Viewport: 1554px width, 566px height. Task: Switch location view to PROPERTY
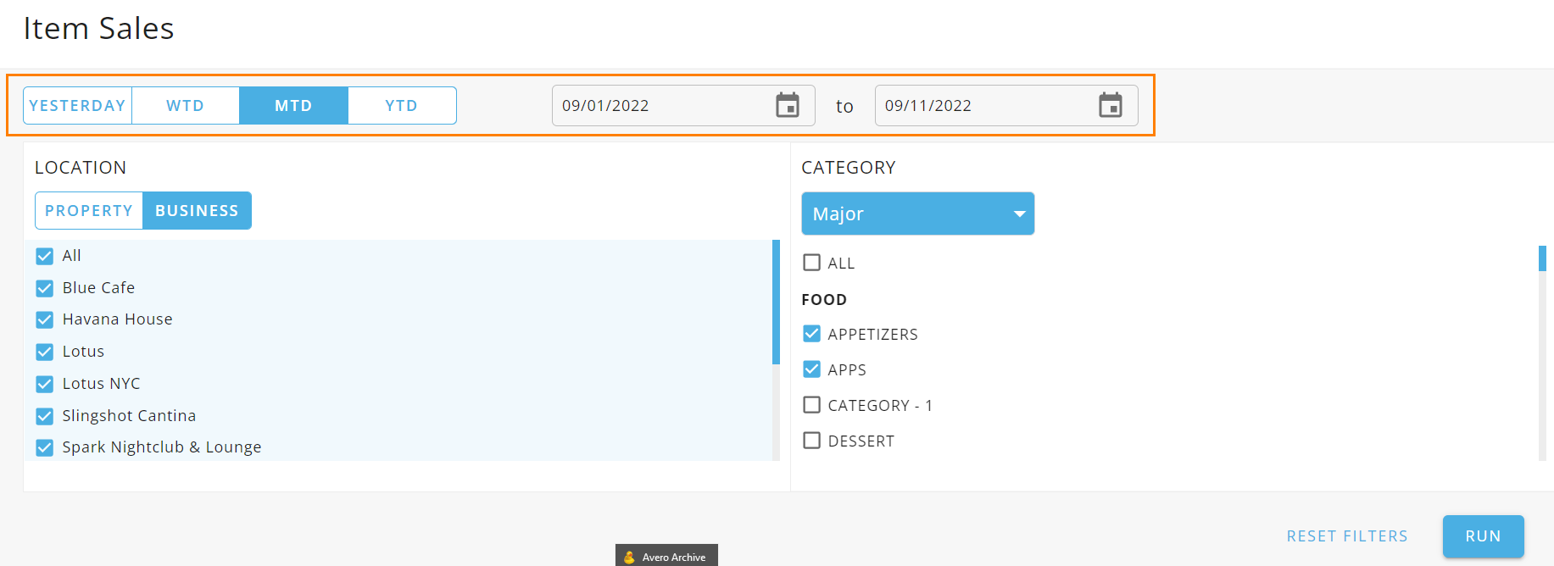coord(89,211)
